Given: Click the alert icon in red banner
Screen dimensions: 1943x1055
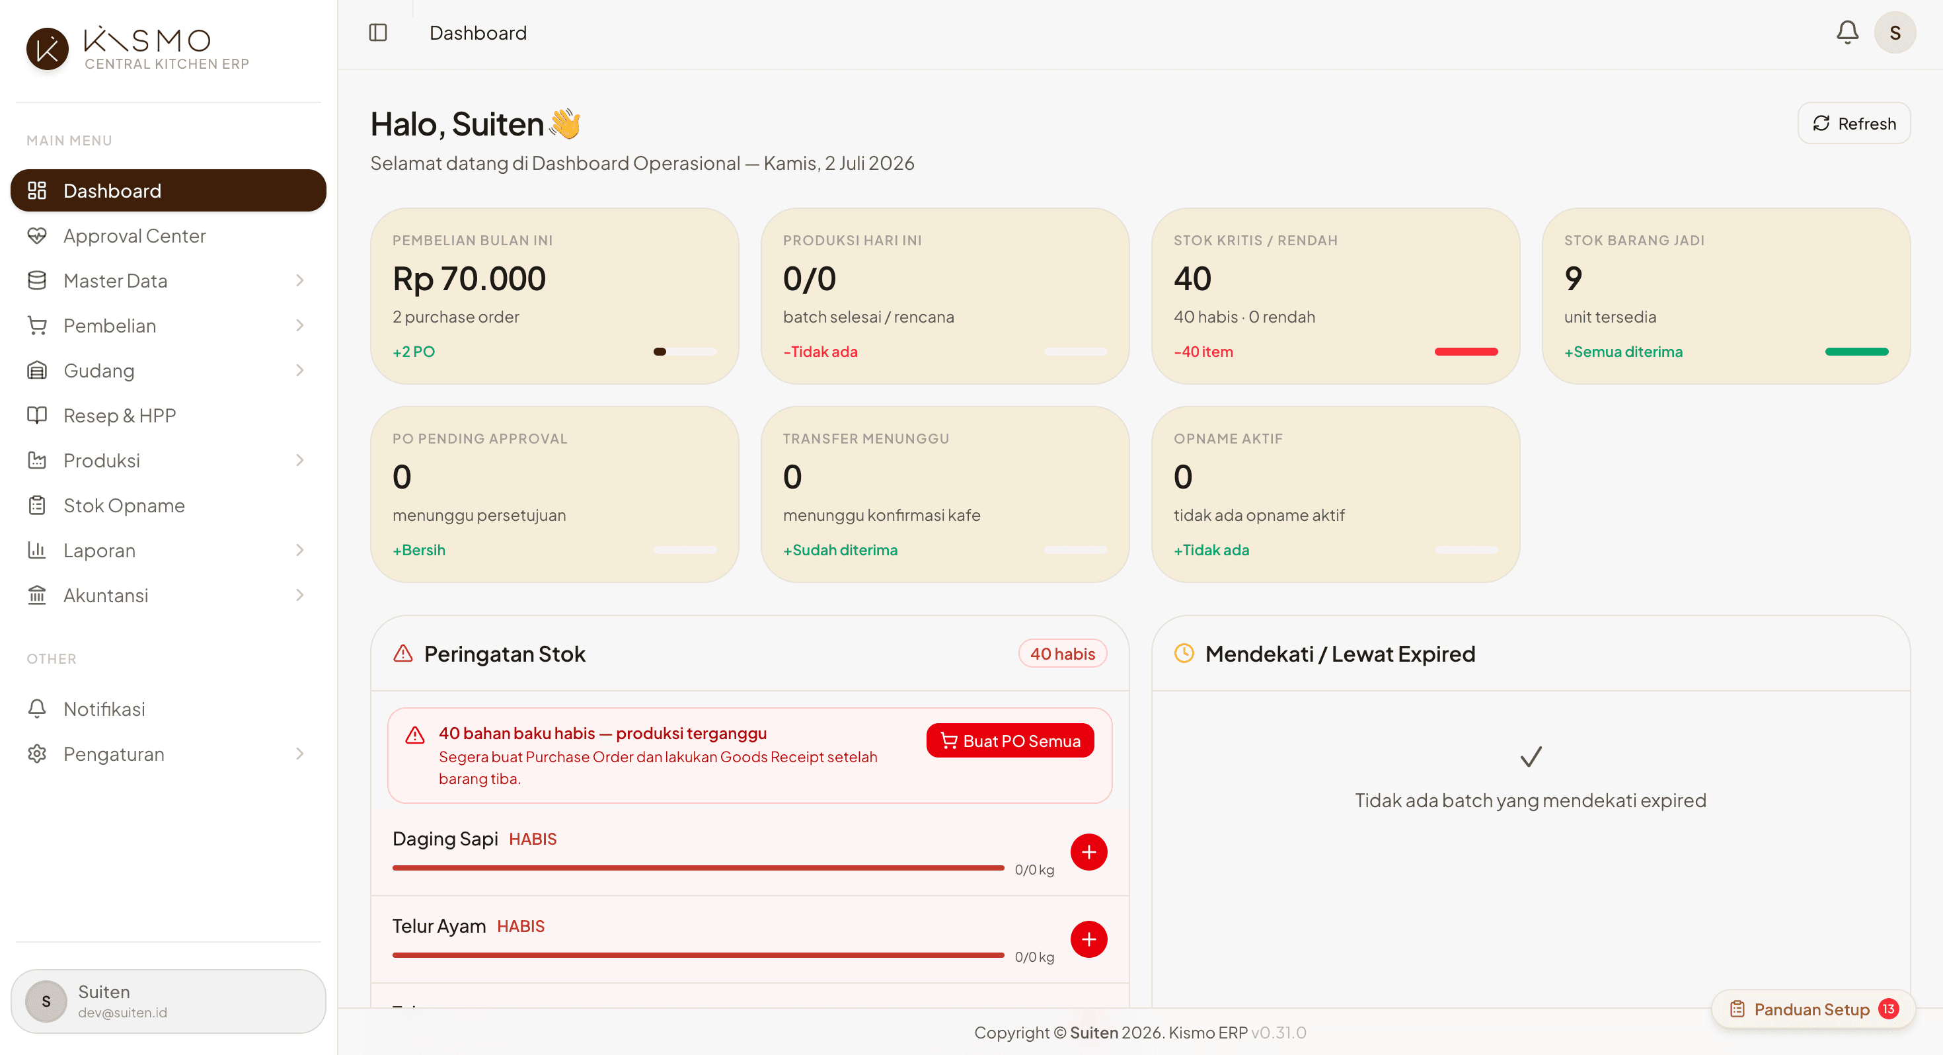Looking at the screenshot, I should [x=415, y=735].
